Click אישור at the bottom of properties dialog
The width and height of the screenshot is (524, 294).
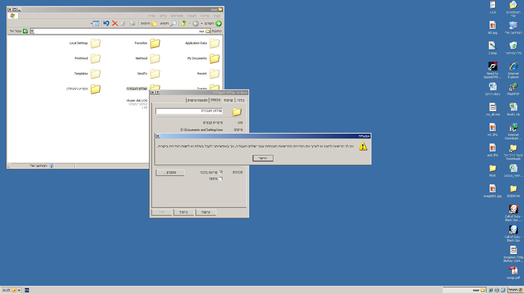206,212
